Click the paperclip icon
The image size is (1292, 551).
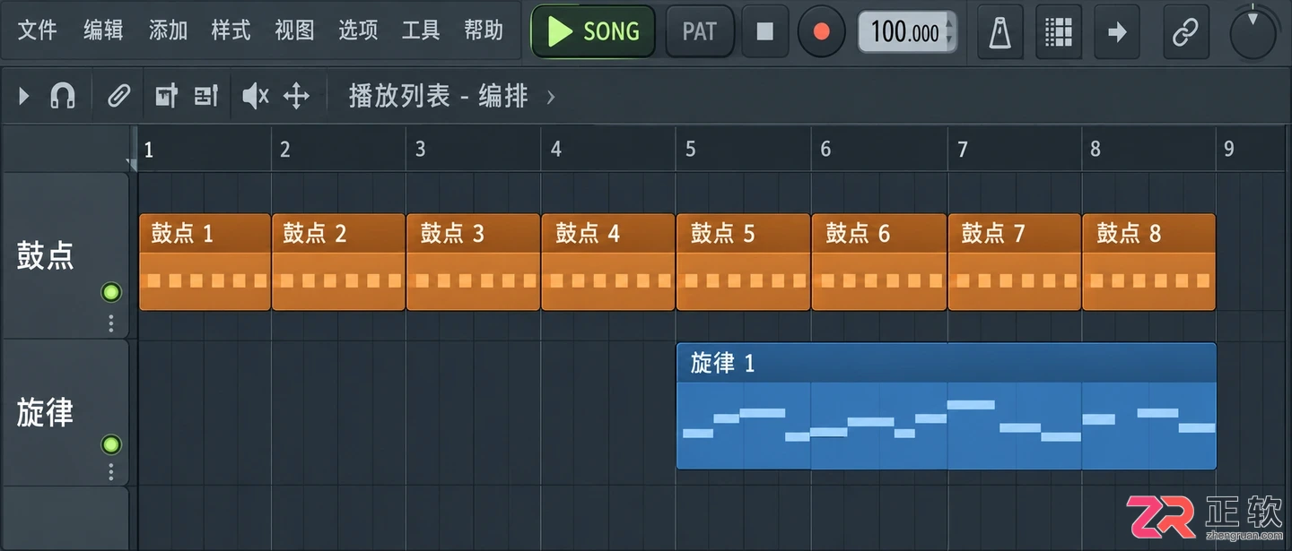pos(118,95)
